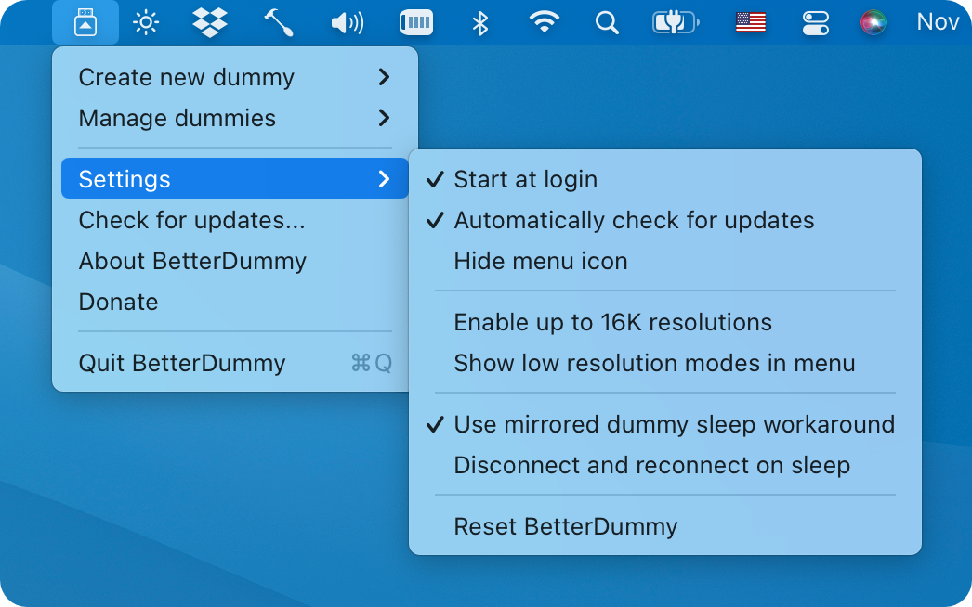
Task: Click the hammer and spoon menu bar icon
Action: point(279,23)
